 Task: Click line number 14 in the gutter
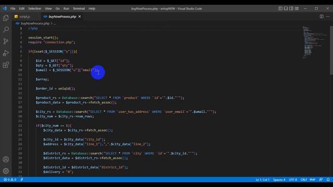[x=20, y=89]
